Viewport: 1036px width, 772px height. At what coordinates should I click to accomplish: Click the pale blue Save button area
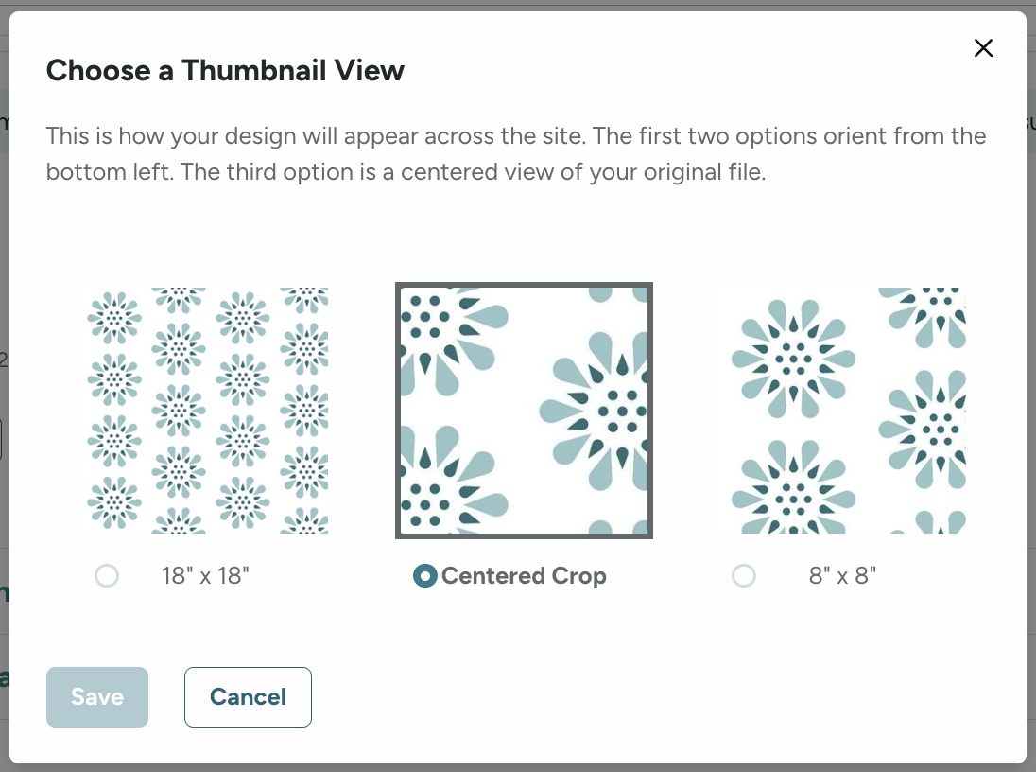click(96, 696)
